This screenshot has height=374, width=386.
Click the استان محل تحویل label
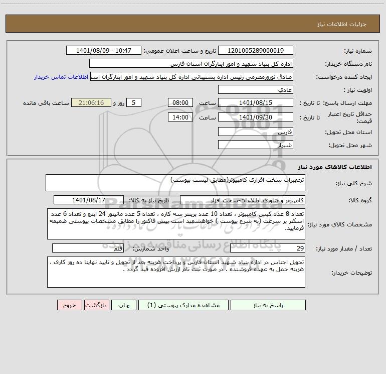pos(348,132)
